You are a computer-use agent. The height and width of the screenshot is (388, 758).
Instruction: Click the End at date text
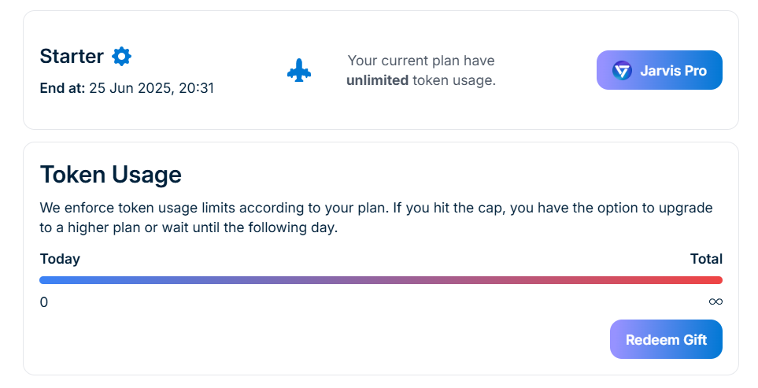pyautogui.click(x=127, y=88)
